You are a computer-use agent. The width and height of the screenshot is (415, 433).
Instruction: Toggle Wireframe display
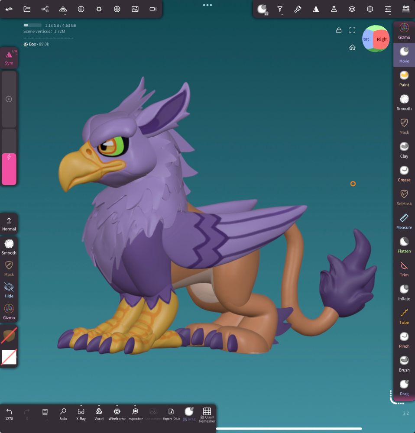point(117,414)
